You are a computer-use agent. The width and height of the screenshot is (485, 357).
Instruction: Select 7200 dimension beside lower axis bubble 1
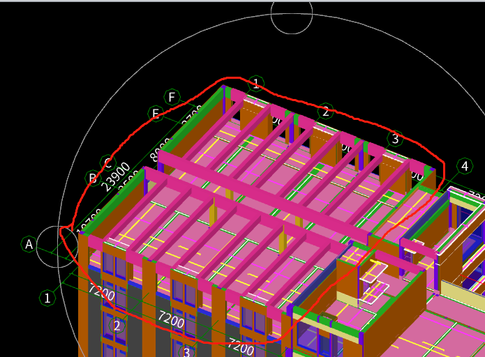[x=102, y=292]
